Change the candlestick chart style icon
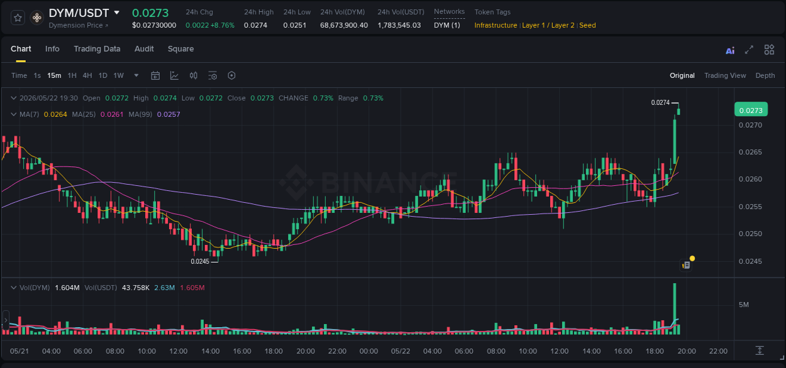 pos(194,75)
